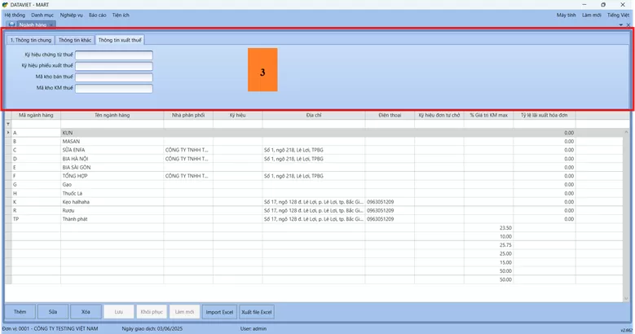This screenshot has height=334, width=635.
Task: Click code cell TP
Action: (36, 219)
